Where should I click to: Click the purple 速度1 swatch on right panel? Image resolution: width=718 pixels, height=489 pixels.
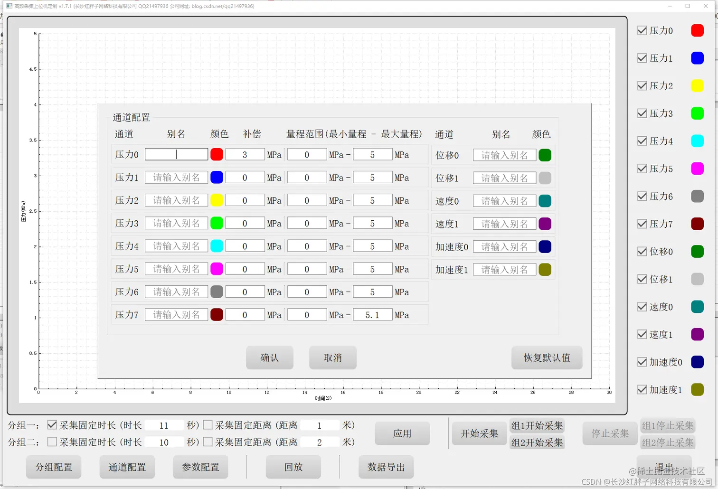point(697,334)
